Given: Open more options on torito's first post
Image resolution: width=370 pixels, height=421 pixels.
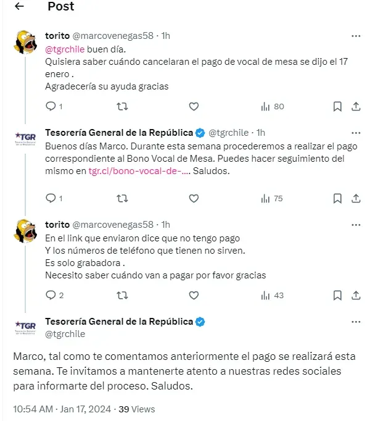Looking at the screenshot, I should pos(356,36).
